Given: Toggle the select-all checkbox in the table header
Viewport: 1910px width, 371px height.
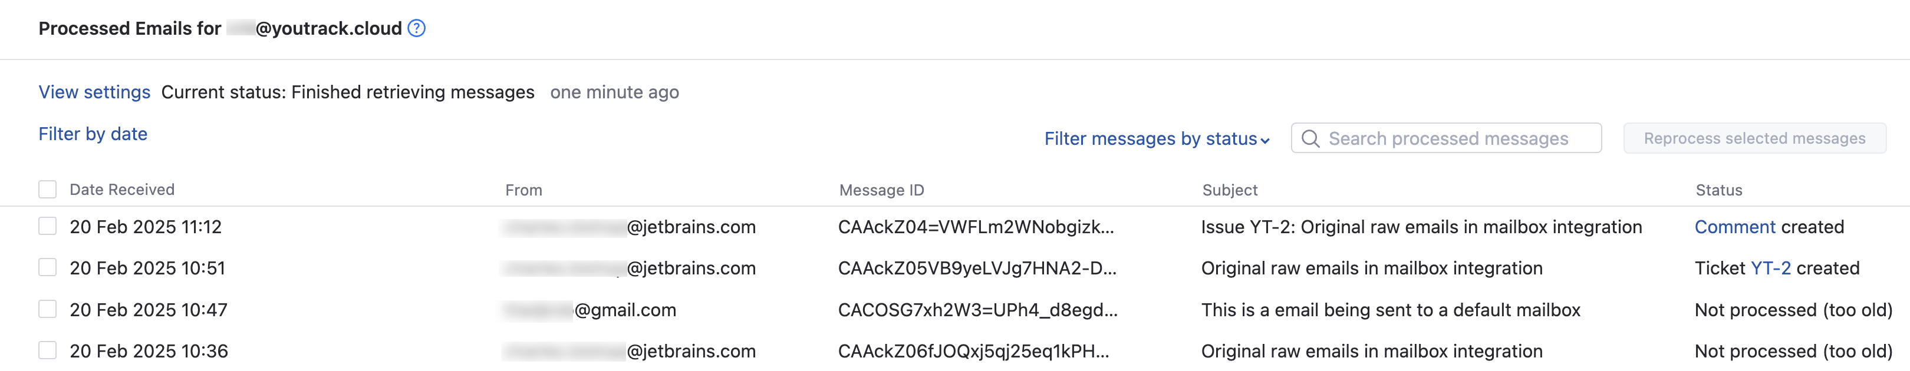Looking at the screenshot, I should pos(47,189).
